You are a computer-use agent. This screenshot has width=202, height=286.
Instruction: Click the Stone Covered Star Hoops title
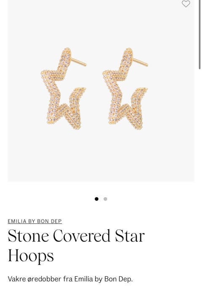[76, 245]
